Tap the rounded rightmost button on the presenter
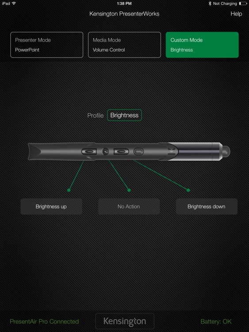This screenshot has height=332, width=249. (138, 151)
